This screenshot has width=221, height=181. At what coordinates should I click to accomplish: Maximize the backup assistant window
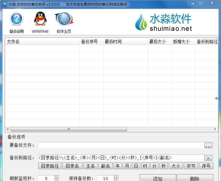[201, 3]
